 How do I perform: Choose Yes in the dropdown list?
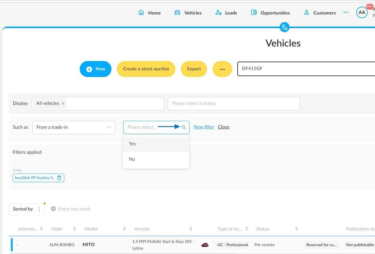[x=156, y=144]
